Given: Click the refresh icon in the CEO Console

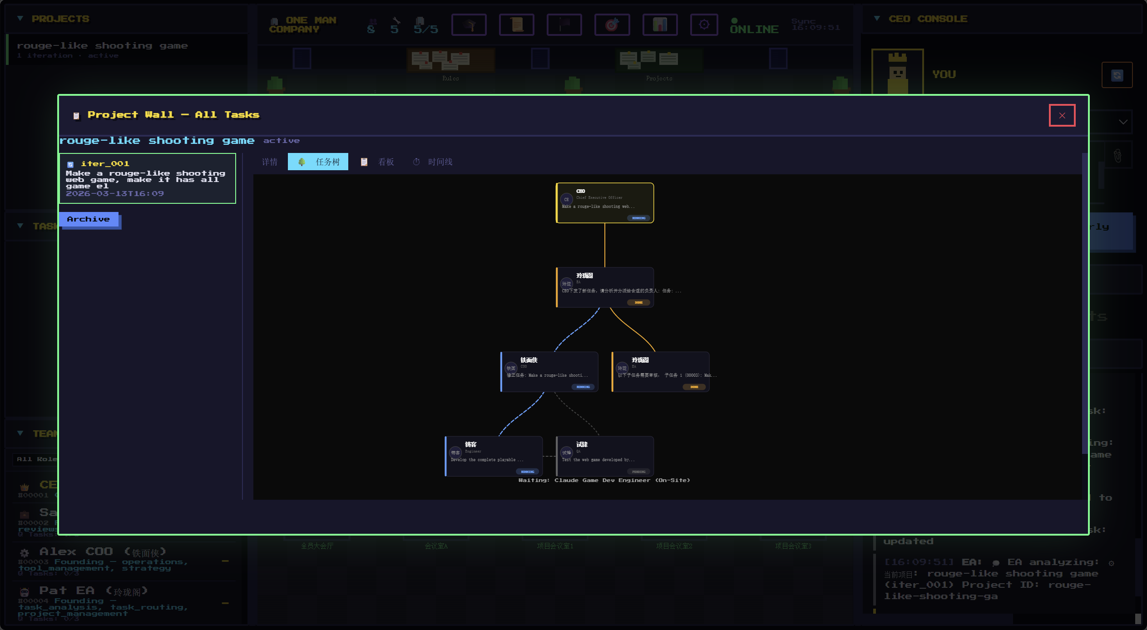Looking at the screenshot, I should pyautogui.click(x=1117, y=75).
